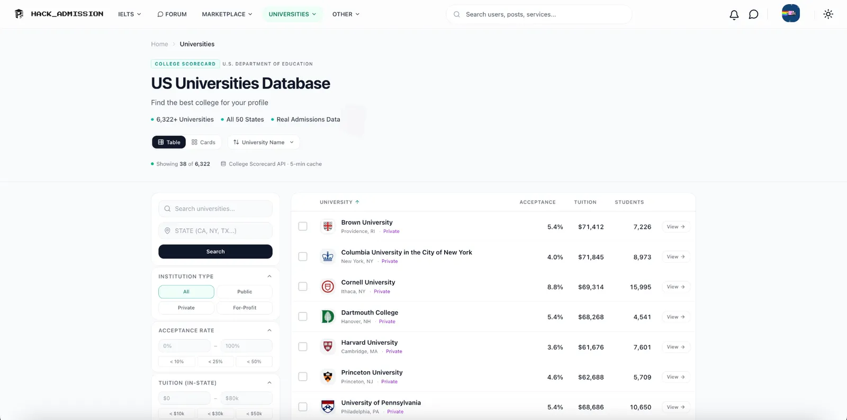
Task: Open the messages chat bubble icon
Action: (753, 14)
